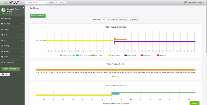Click into the Code/SKU/MPN search field

(35, 3)
